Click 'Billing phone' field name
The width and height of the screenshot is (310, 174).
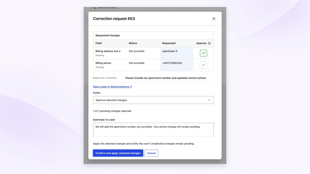[103, 63]
